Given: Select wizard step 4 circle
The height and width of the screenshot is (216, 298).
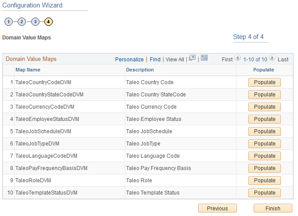Looking at the screenshot, I should [48, 22].
